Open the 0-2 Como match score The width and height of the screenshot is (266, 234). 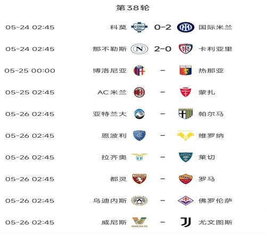tap(163, 27)
